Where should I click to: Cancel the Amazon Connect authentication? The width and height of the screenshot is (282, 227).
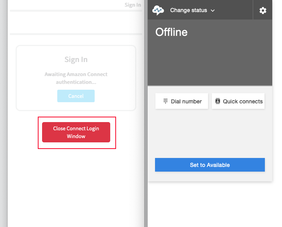pos(76,96)
